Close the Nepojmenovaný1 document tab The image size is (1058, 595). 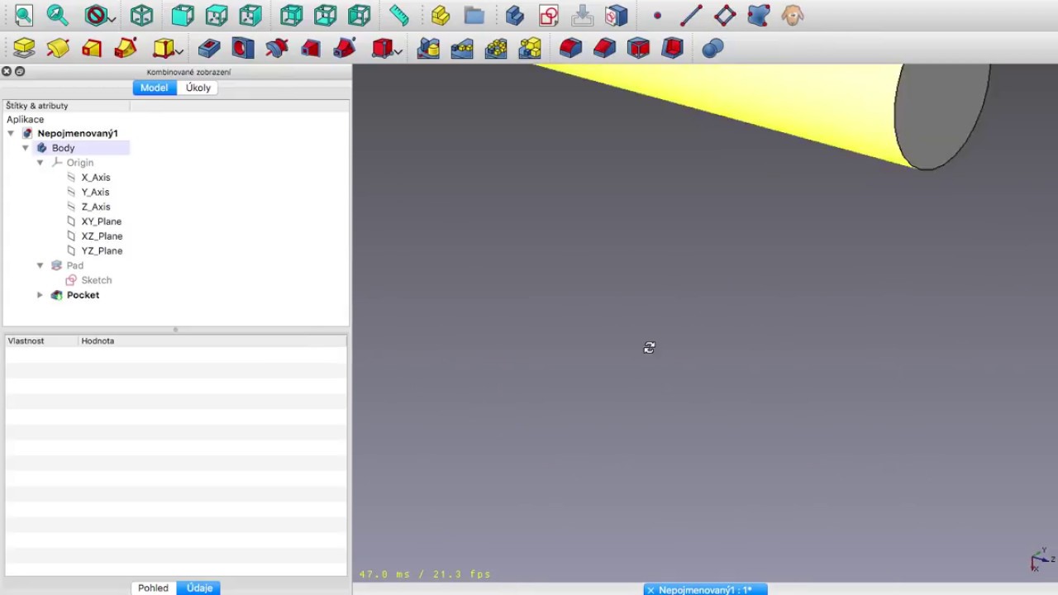coord(651,590)
